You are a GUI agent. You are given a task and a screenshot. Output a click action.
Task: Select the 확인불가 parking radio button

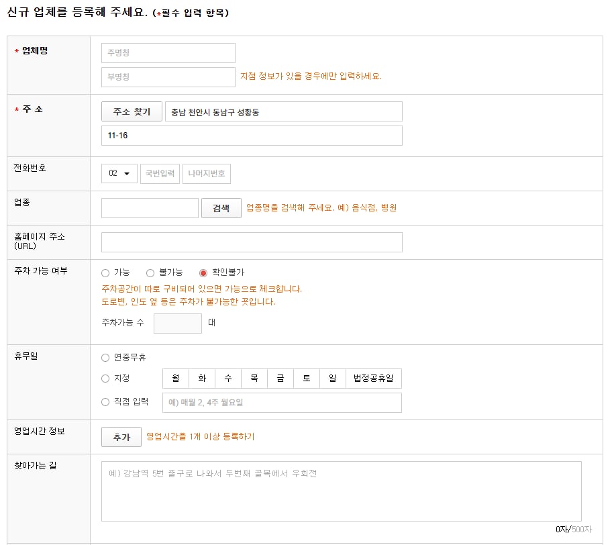pyautogui.click(x=203, y=272)
